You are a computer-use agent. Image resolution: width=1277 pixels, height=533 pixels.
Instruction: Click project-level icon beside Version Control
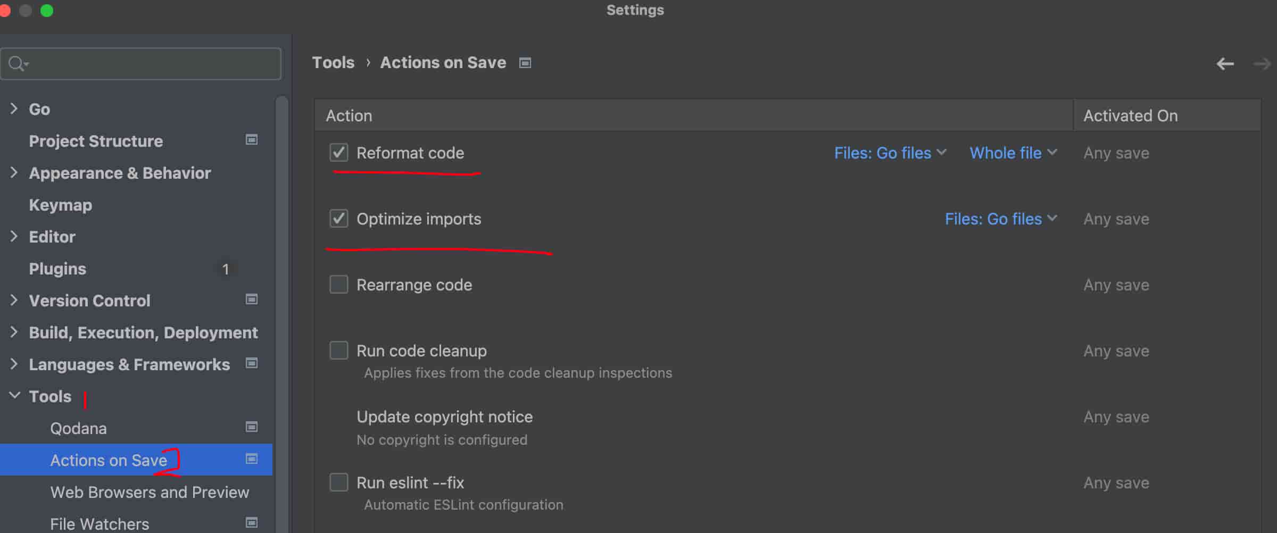point(252,299)
